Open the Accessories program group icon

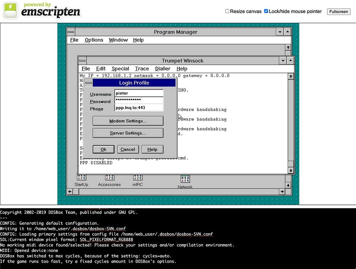(109, 177)
